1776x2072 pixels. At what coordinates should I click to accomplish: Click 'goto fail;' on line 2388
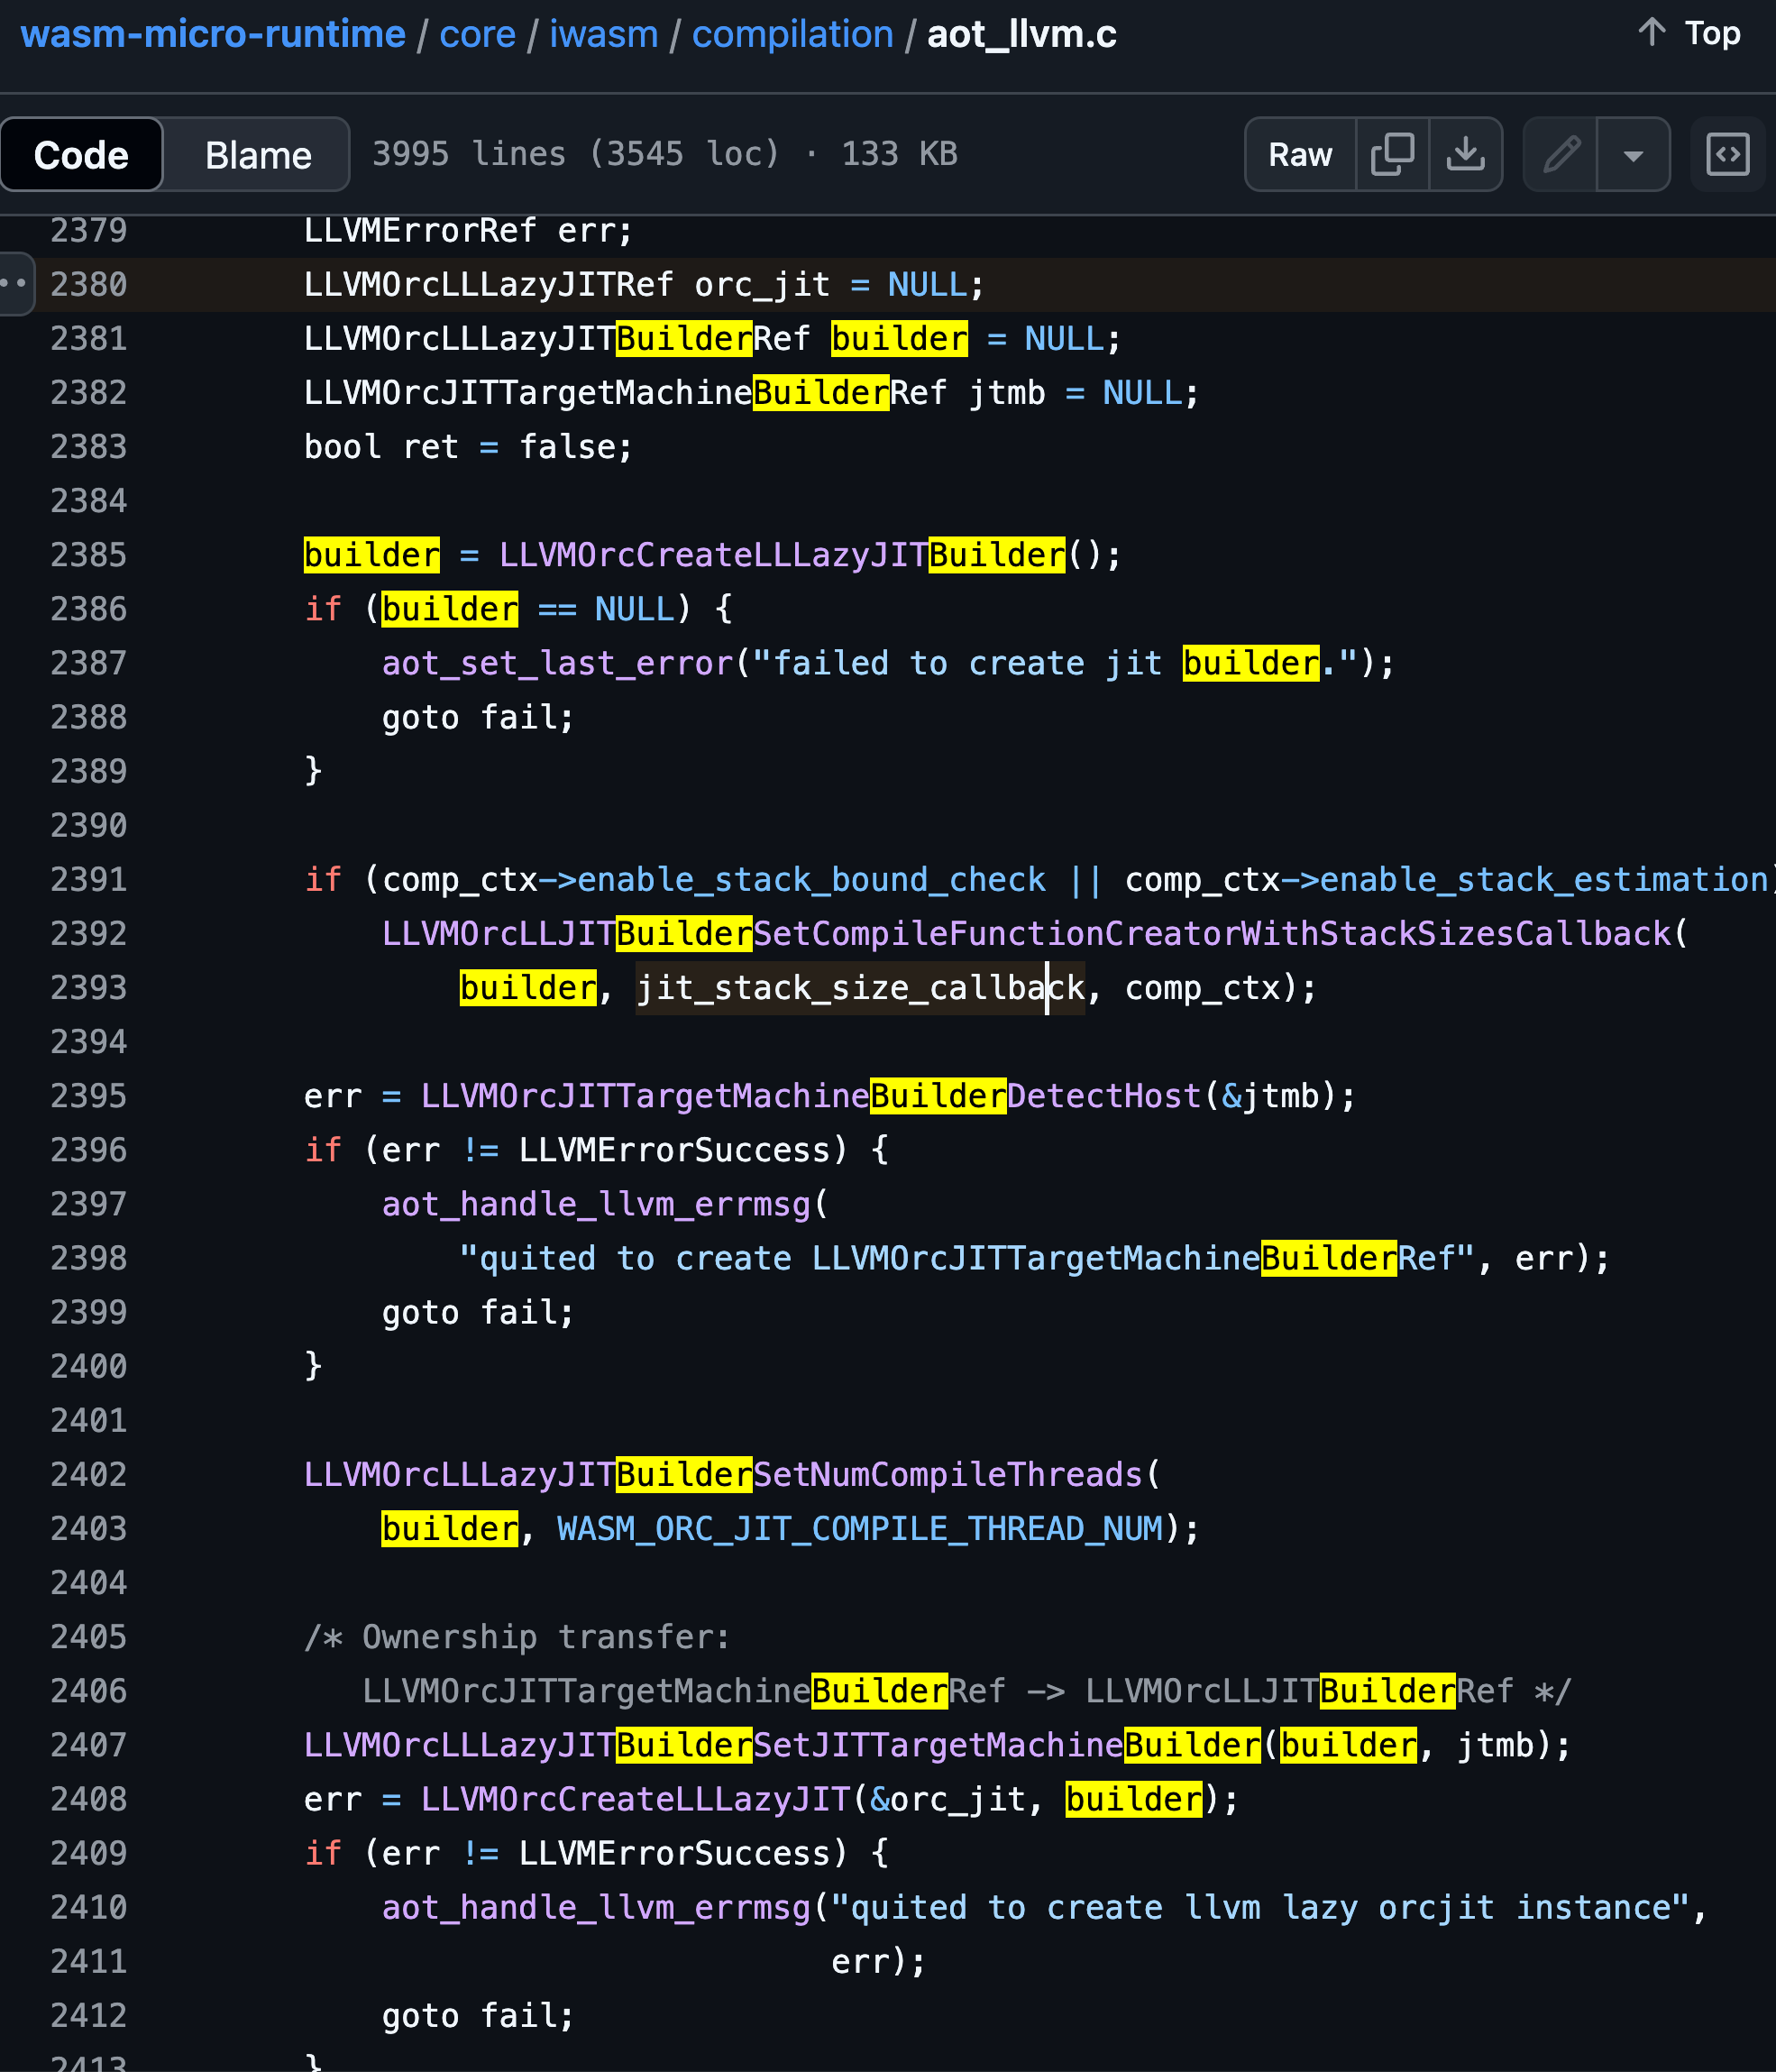pos(478,717)
